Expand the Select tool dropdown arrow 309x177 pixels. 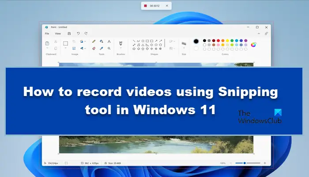click(65, 48)
